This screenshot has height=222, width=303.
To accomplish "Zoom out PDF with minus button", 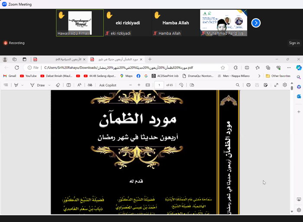I will [130, 85].
